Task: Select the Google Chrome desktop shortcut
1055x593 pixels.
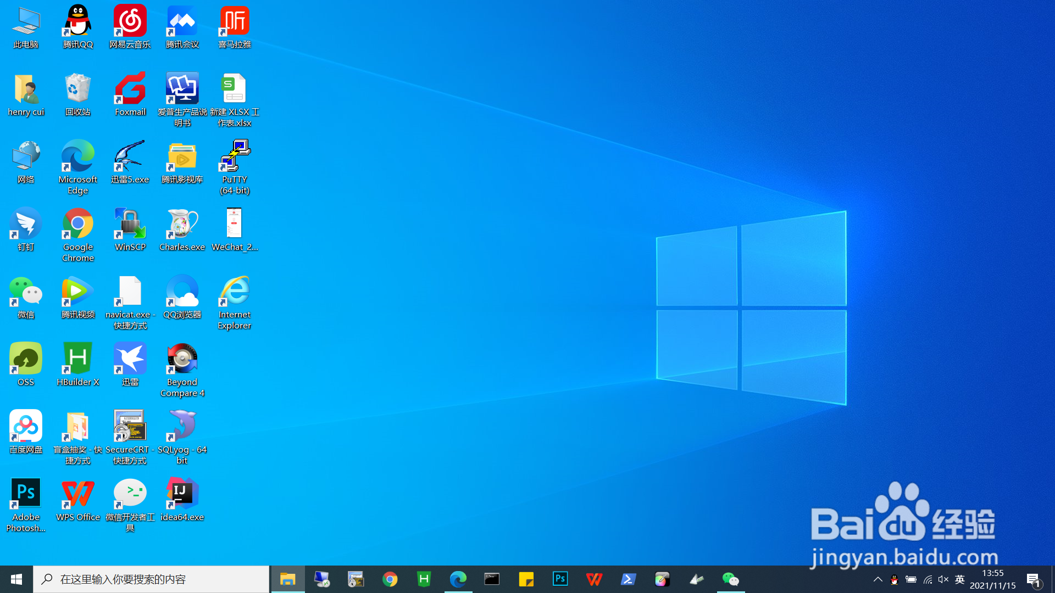Action: 78,235
